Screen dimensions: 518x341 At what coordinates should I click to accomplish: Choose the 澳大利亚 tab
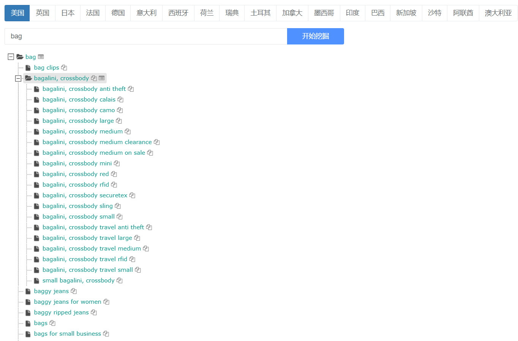(498, 13)
